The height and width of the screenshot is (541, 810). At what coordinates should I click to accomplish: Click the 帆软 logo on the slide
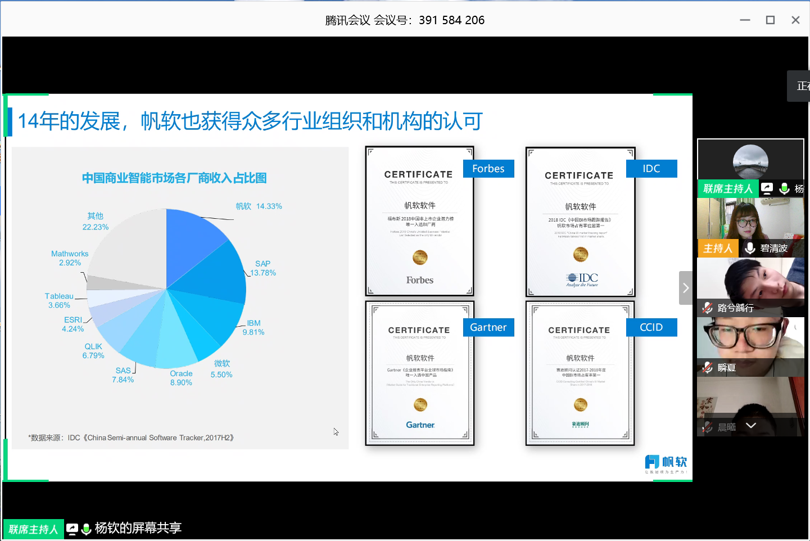[666, 463]
